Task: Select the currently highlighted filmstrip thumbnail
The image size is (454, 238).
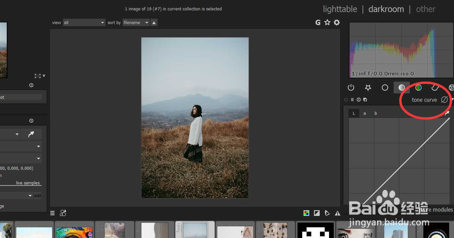Action: click(x=195, y=230)
